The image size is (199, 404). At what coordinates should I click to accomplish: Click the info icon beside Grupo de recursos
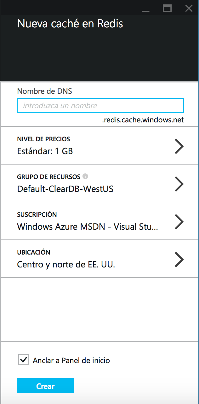point(85,176)
